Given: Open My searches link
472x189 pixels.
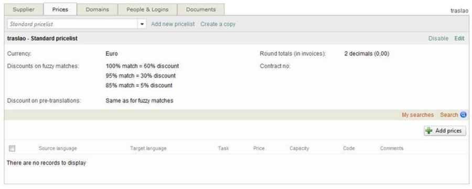Looking at the screenshot, I should (x=418, y=115).
